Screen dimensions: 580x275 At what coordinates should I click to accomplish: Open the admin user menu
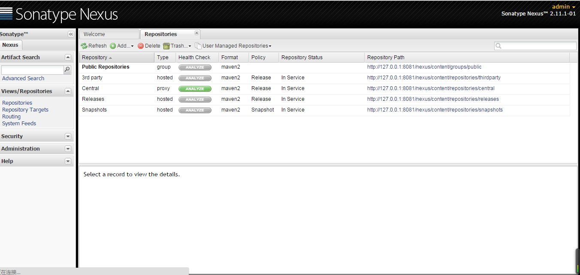[x=564, y=7]
